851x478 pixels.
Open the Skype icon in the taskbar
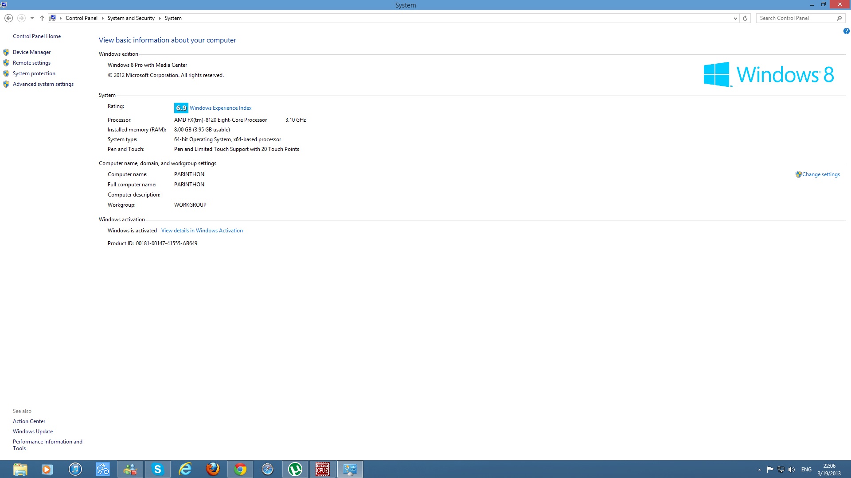(x=157, y=469)
